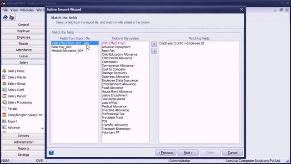The height and width of the screenshot is (164, 291).
Task: Select 'Loan Repayment' field
Action: (x=113, y=99)
